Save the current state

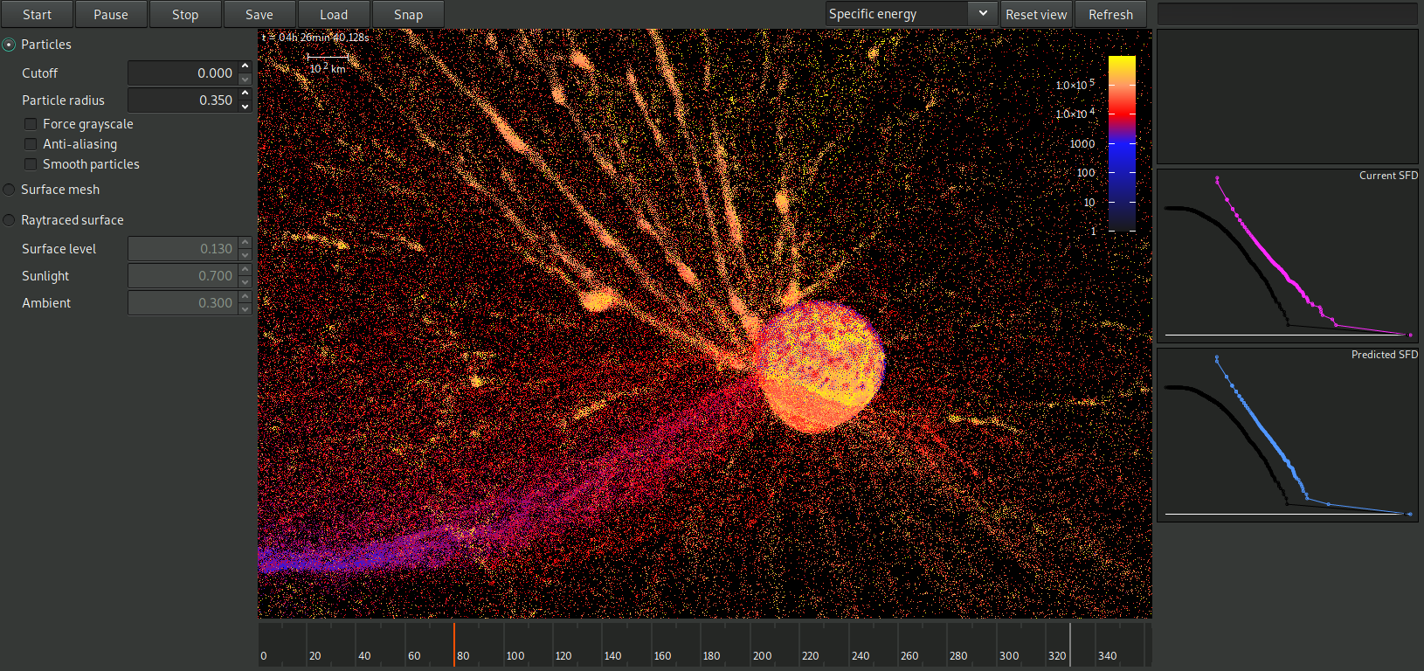coord(259,15)
